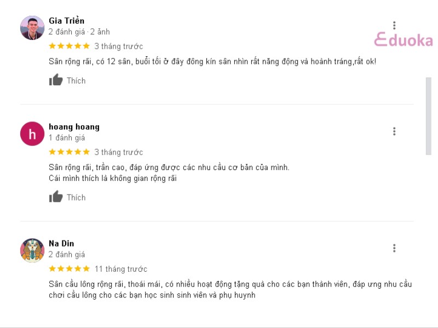Click the "11 tháng trước" timestamp on Na Din's review

point(120,269)
